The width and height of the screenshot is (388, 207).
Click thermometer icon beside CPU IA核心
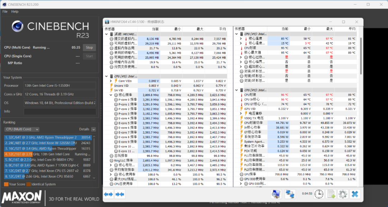[x=241, y=100]
